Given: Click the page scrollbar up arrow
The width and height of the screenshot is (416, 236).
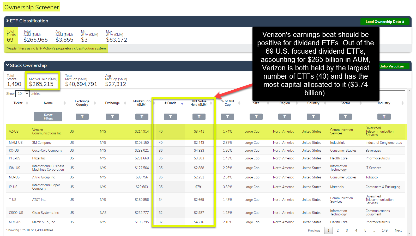Looking at the screenshot, I should (x=409, y=91).
